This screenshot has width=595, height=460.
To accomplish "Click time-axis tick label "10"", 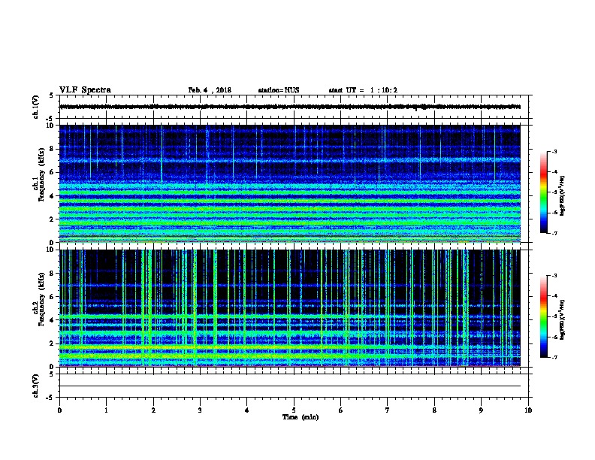I will tap(528, 410).
